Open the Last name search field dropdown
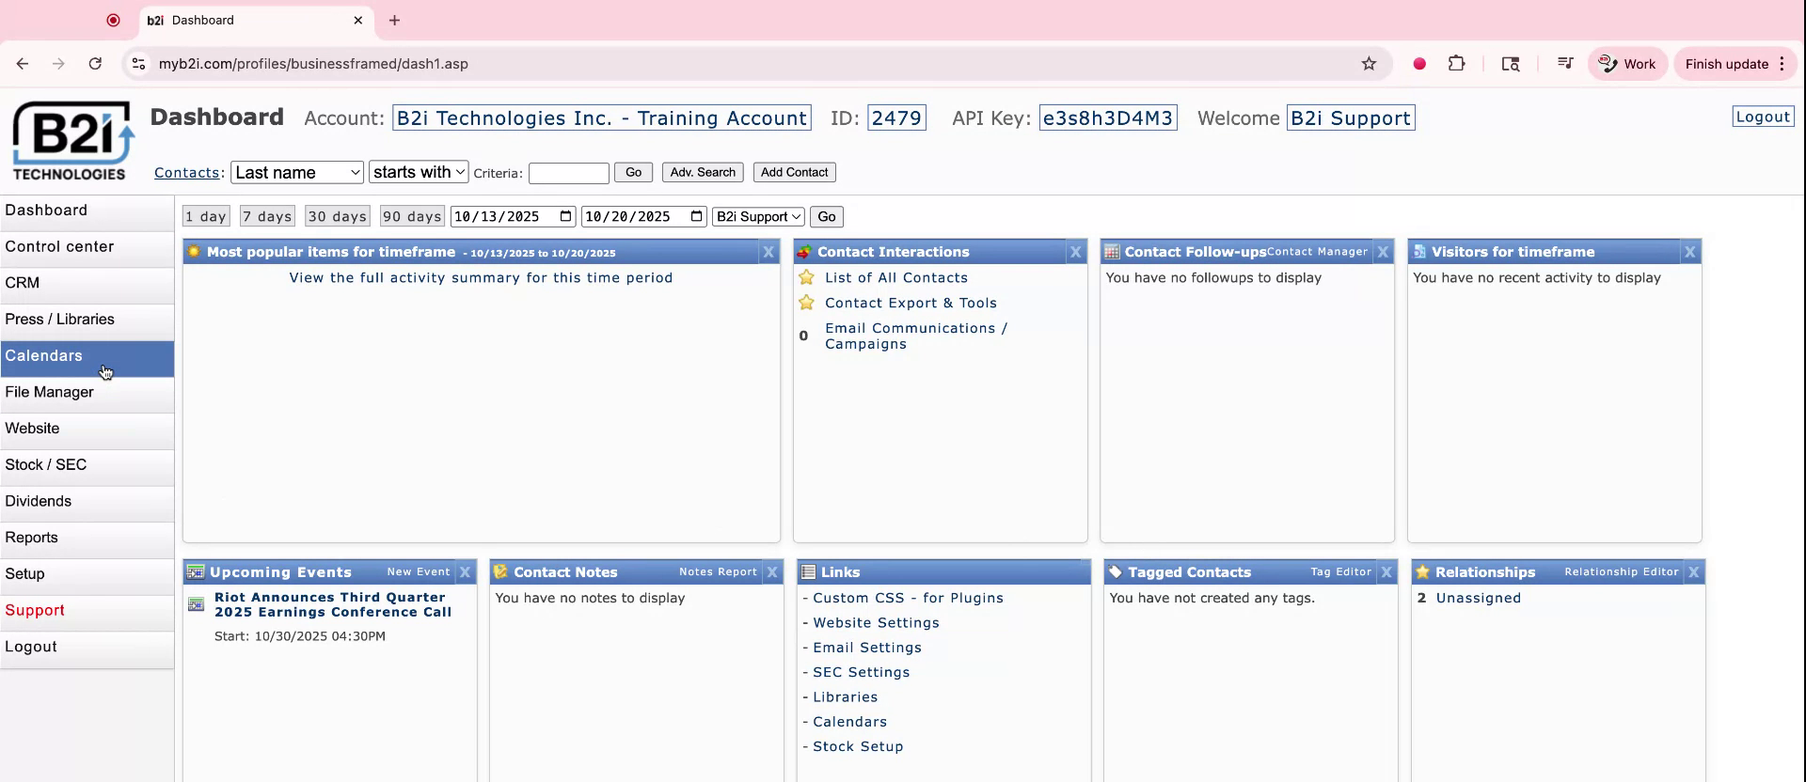Screen dimensions: 1806x782 (x=297, y=172)
